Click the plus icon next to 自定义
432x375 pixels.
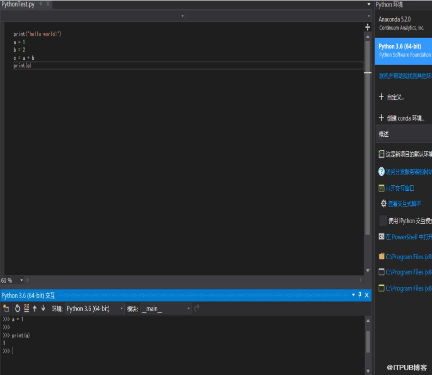pos(381,96)
